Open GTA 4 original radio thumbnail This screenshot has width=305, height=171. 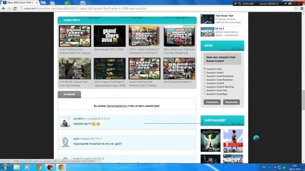[110, 68]
